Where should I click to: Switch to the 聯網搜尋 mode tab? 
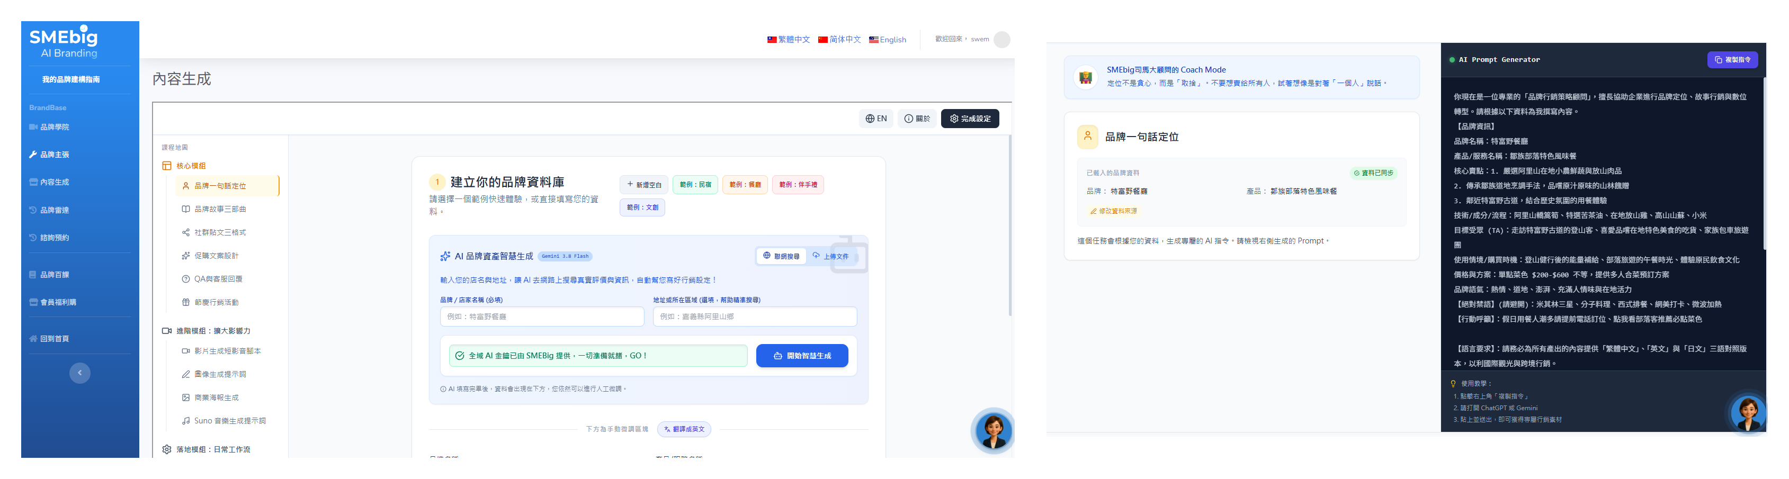pyautogui.click(x=781, y=256)
